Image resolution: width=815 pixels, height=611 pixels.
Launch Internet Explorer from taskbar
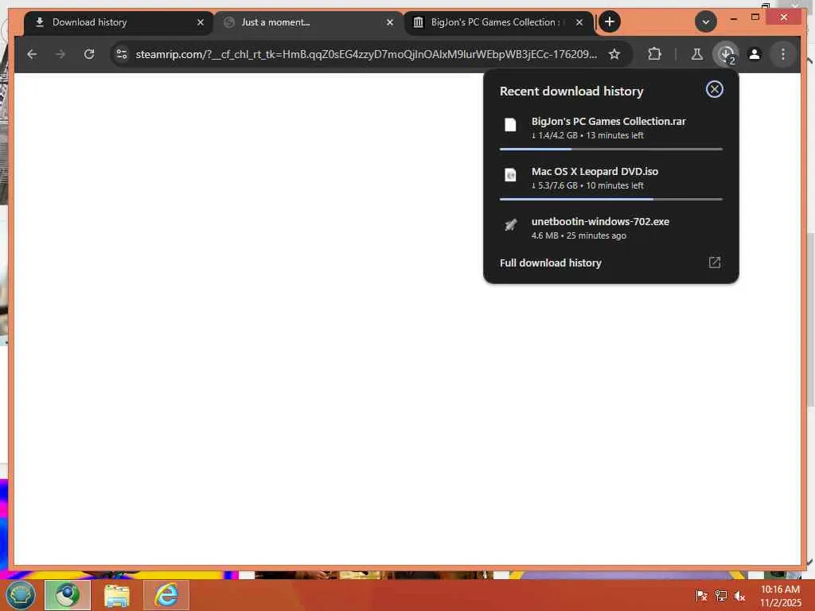(166, 595)
